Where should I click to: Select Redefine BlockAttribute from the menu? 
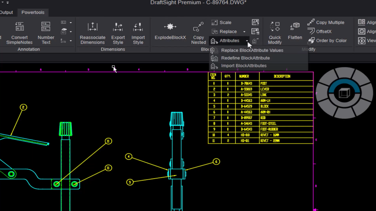(245, 58)
